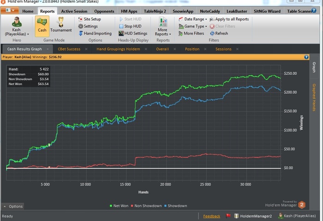Select the Graphed Hands side tab
Viewport: 323px width, 221px height.
click(x=314, y=97)
